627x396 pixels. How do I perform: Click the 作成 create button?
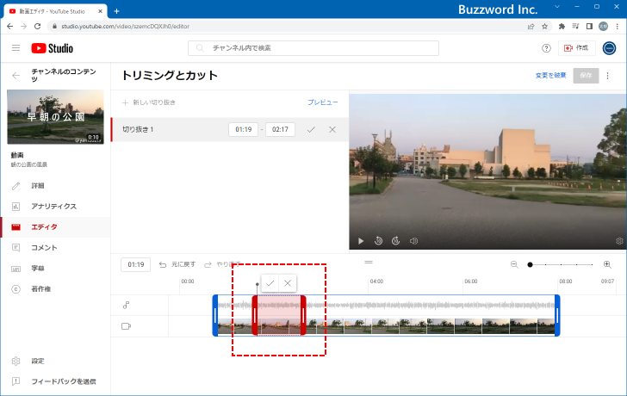pos(577,48)
